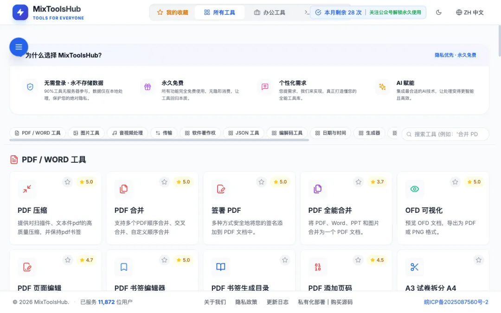Favorite the A3 试卷拆分 A4 star

478,260
